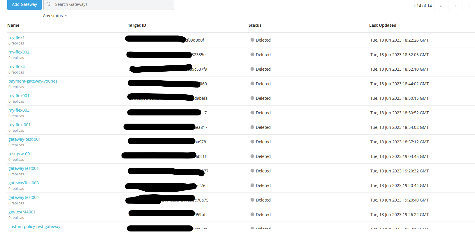Click the Add Gateway button

24,5
